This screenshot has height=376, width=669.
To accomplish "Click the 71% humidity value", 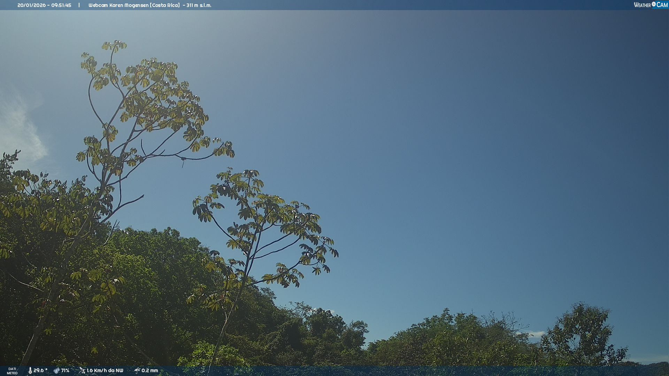I will [x=65, y=370].
